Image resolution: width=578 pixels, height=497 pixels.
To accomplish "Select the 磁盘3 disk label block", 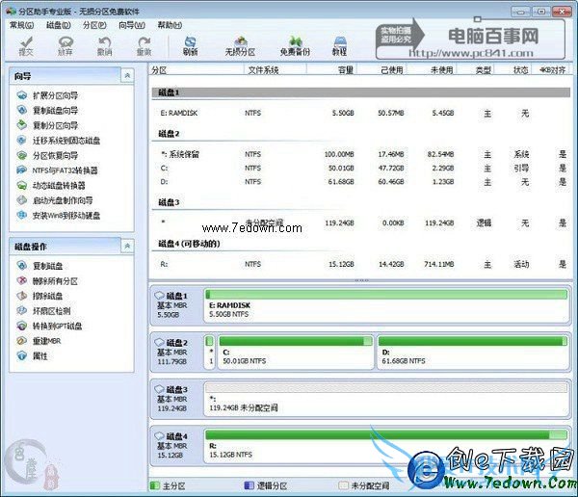I will (176, 399).
